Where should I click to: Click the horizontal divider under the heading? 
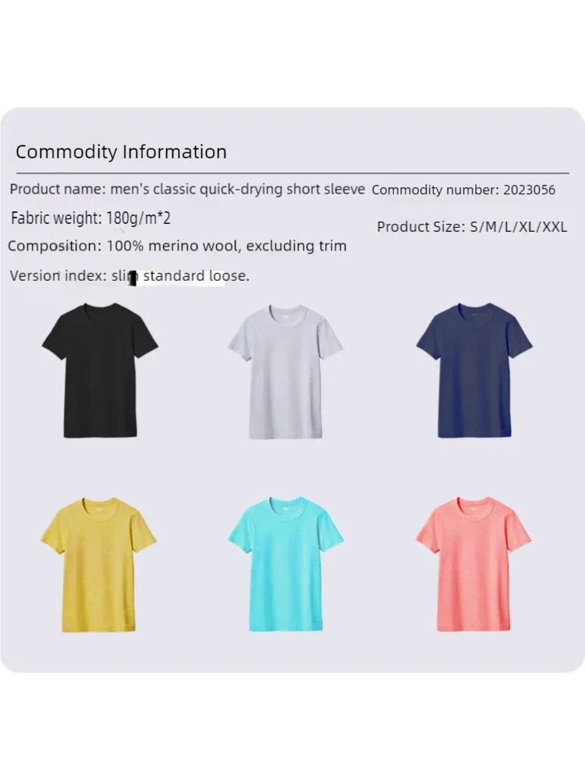click(292, 173)
